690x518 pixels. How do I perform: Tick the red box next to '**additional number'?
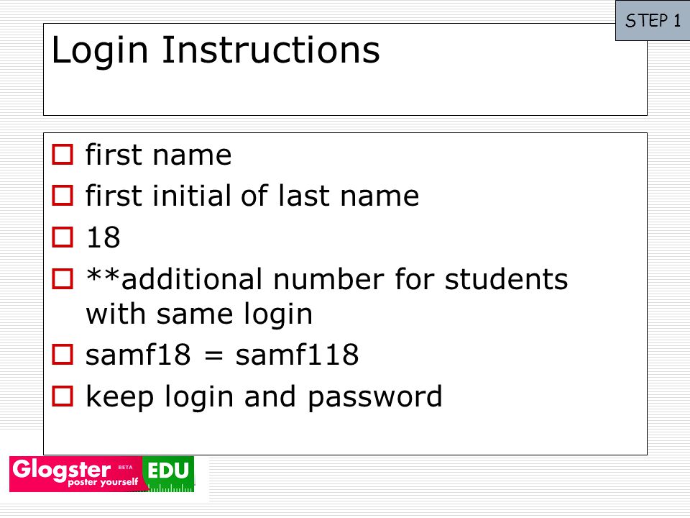click(63, 279)
